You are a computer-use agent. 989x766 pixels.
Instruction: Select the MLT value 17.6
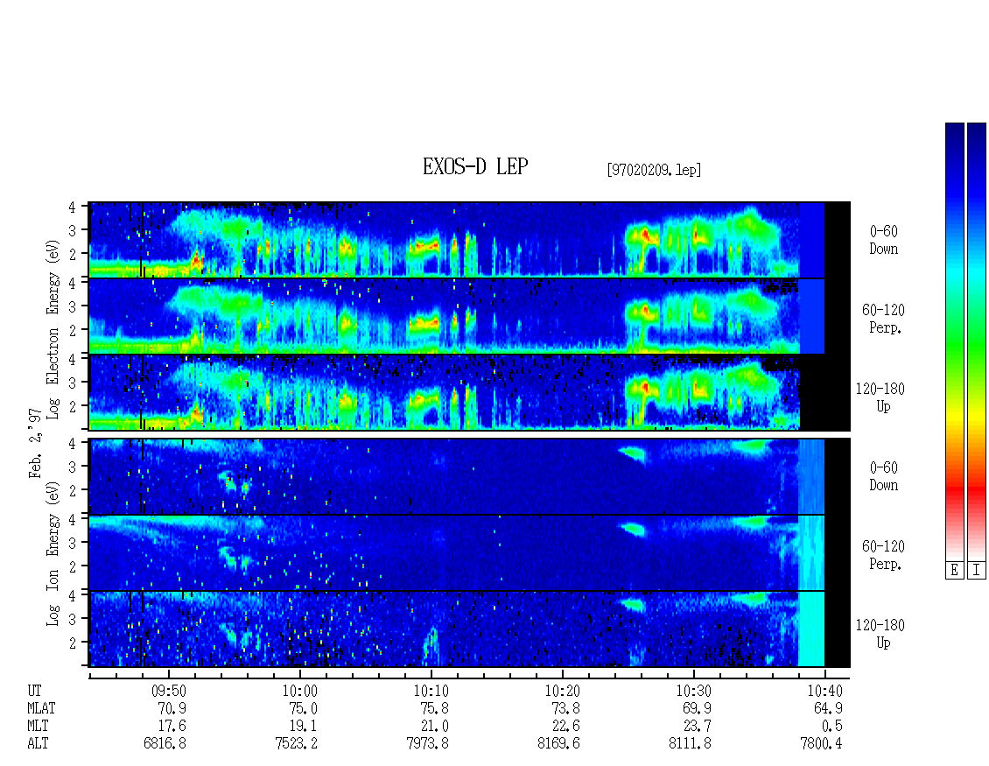[172, 727]
